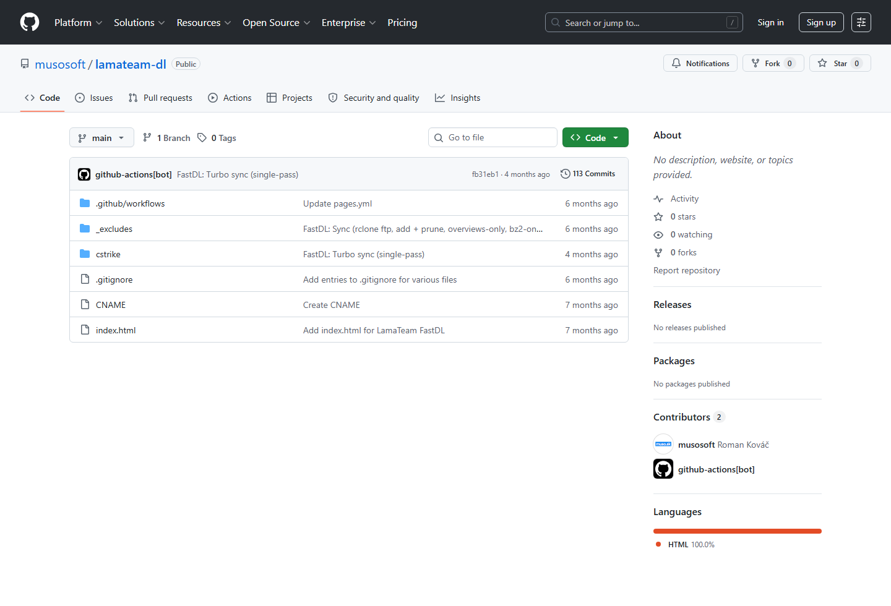Open github-actions[bot] contributor in sidebar
This screenshot has height=606, width=891.
point(717,469)
